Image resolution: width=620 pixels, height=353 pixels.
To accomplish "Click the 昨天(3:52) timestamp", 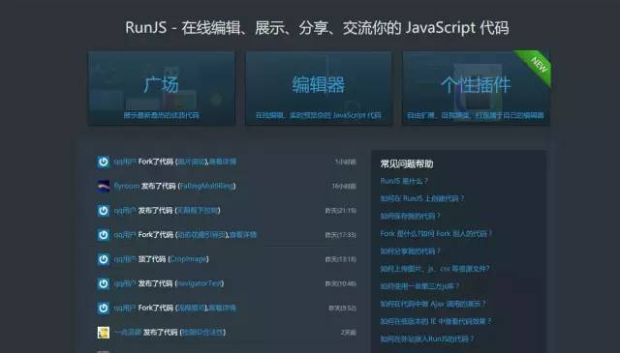I will (342, 308).
